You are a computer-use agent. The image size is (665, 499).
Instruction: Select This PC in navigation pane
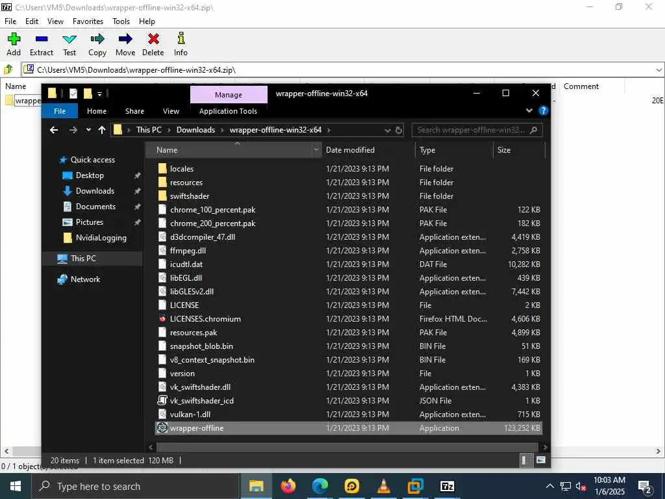coord(83,259)
